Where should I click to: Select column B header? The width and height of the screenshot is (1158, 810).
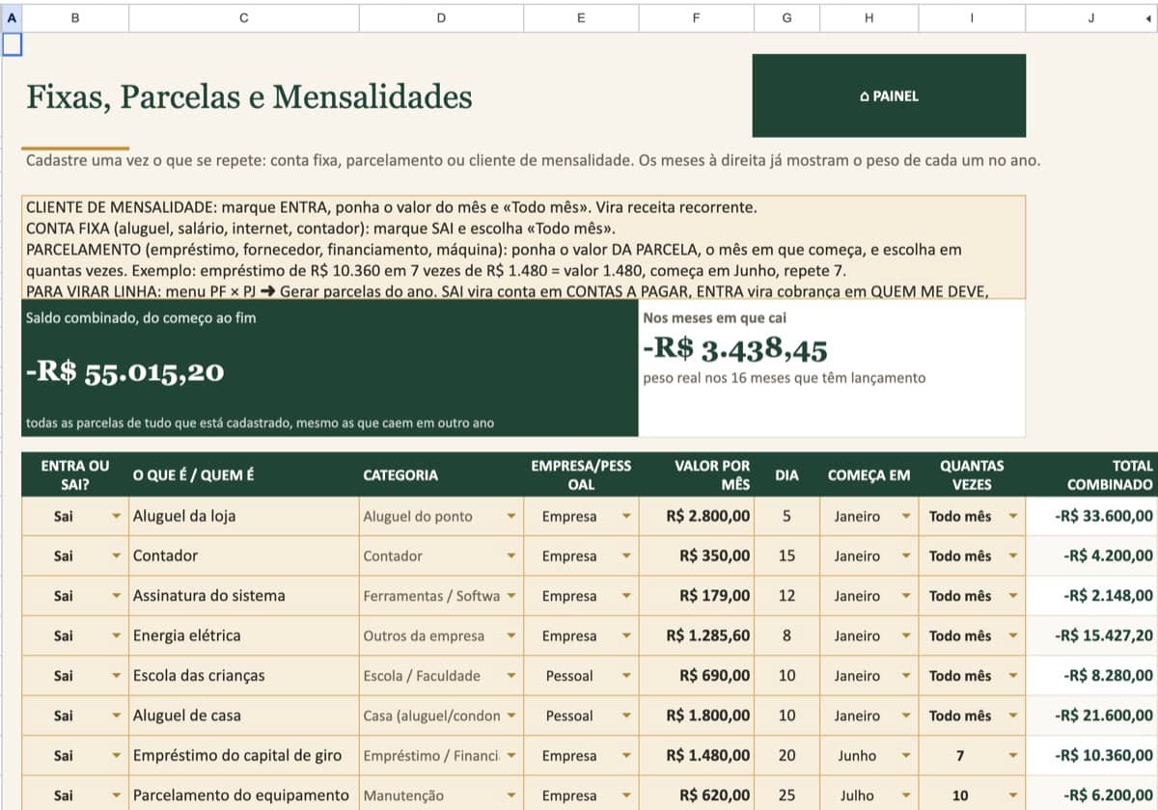[x=75, y=16]
